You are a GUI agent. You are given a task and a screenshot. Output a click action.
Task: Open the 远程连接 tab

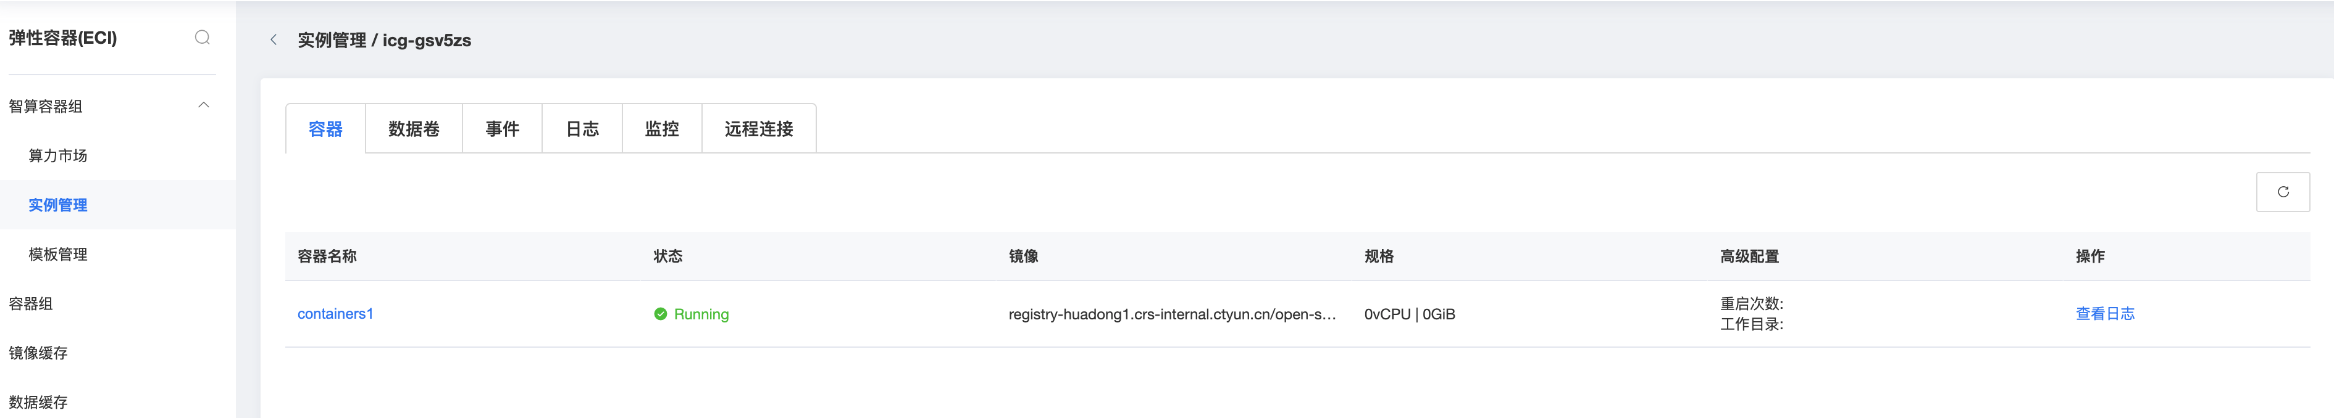coord(758,129)
